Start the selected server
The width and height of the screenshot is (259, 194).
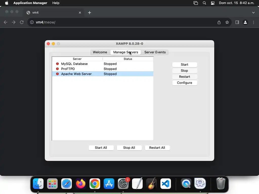click(x=184, y=65)
